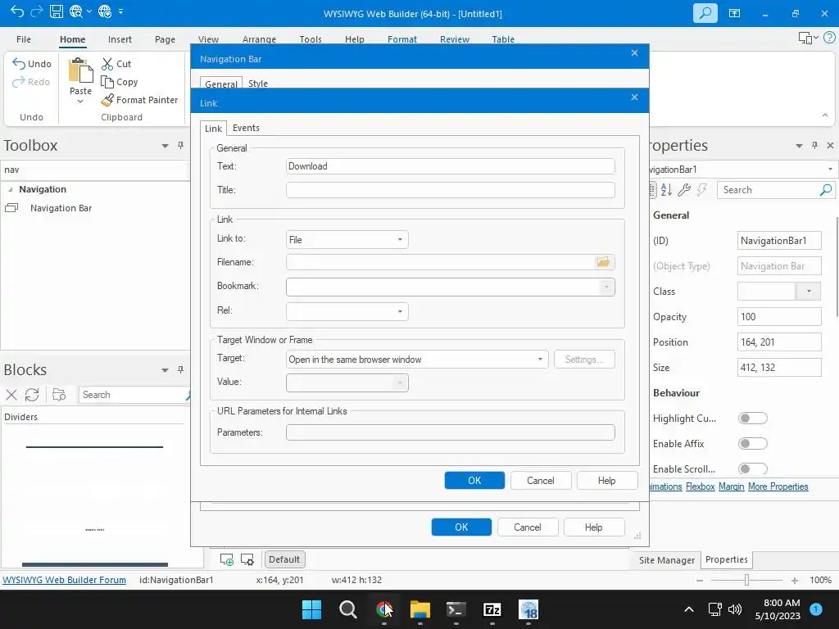Click Cancel in the Navigation Bar dialog
839x629 pixels.
tap(528, 527)
